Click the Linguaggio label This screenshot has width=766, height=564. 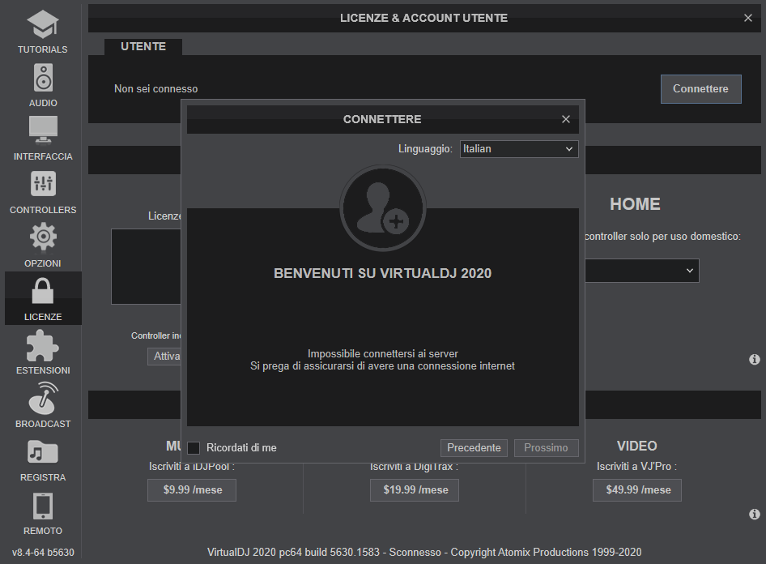tap(425, 149)
